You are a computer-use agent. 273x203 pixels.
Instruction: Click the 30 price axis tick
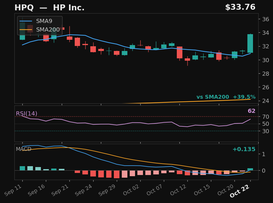(266, 60)
